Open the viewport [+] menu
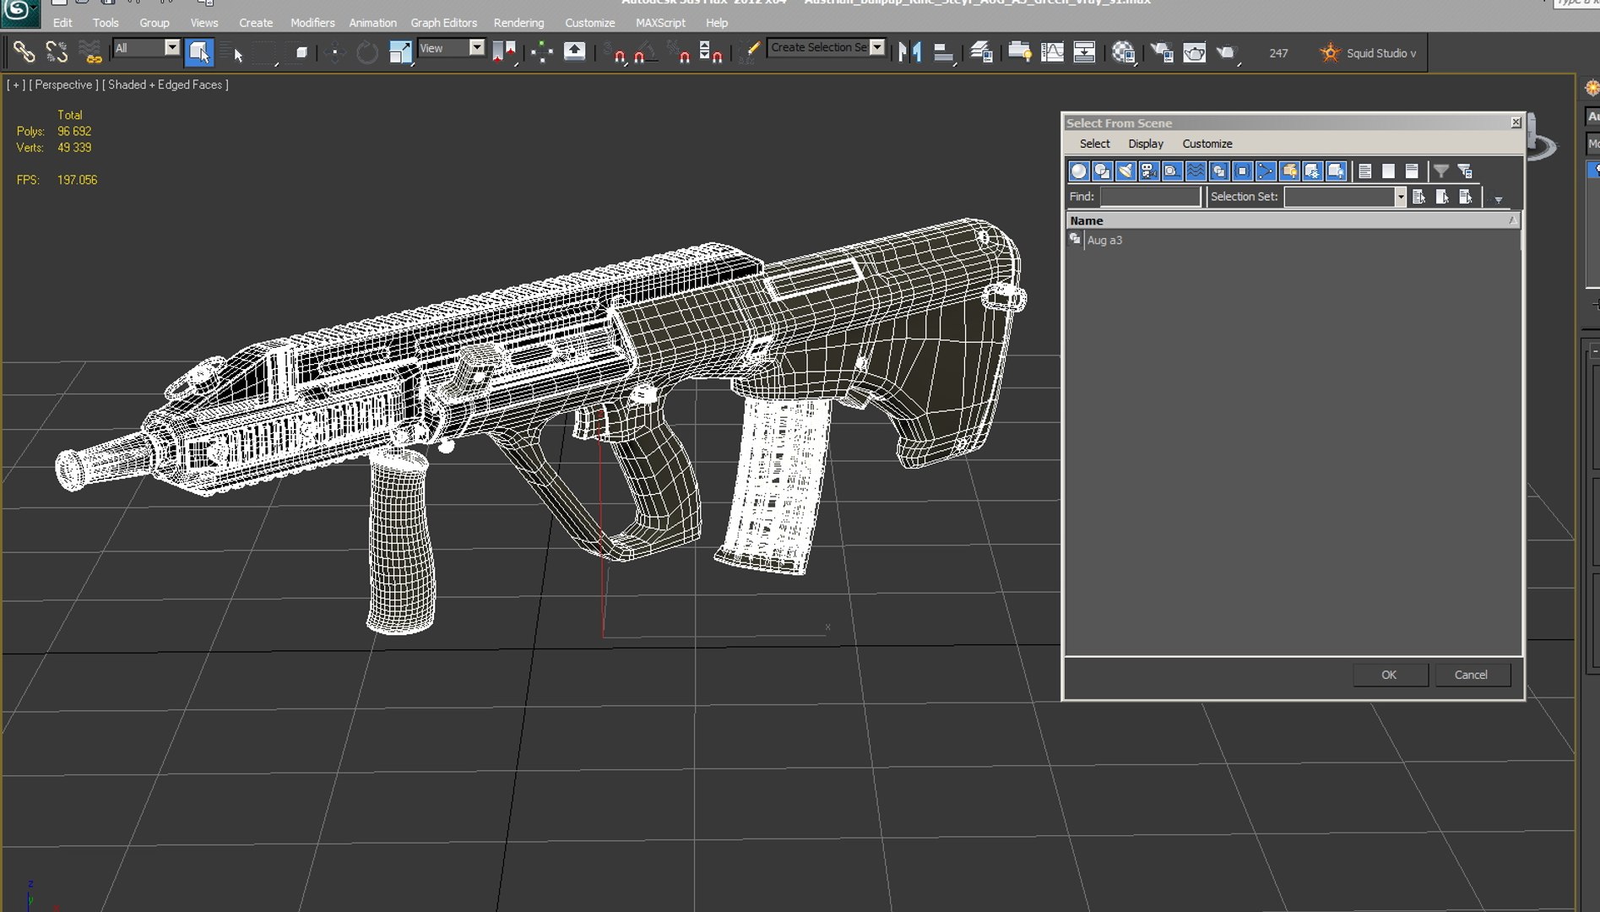This screenshot has height=912, width=1600. [x=16, y=84]
